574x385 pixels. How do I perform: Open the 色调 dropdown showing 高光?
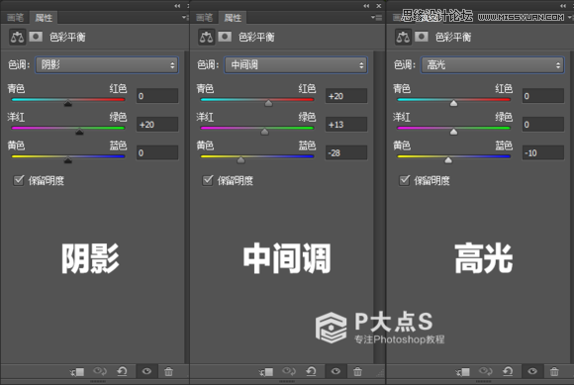493,65
